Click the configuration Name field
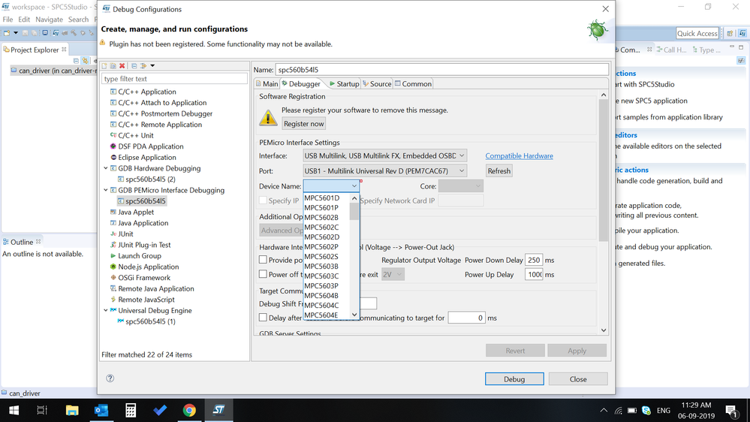The image size is (750, 422). pyautogui.click(x=442, y=69)
